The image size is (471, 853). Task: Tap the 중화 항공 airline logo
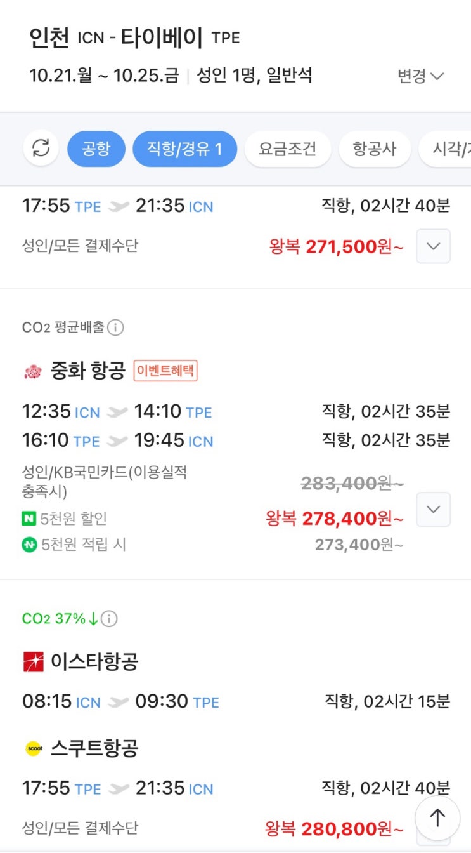(32, 371)
